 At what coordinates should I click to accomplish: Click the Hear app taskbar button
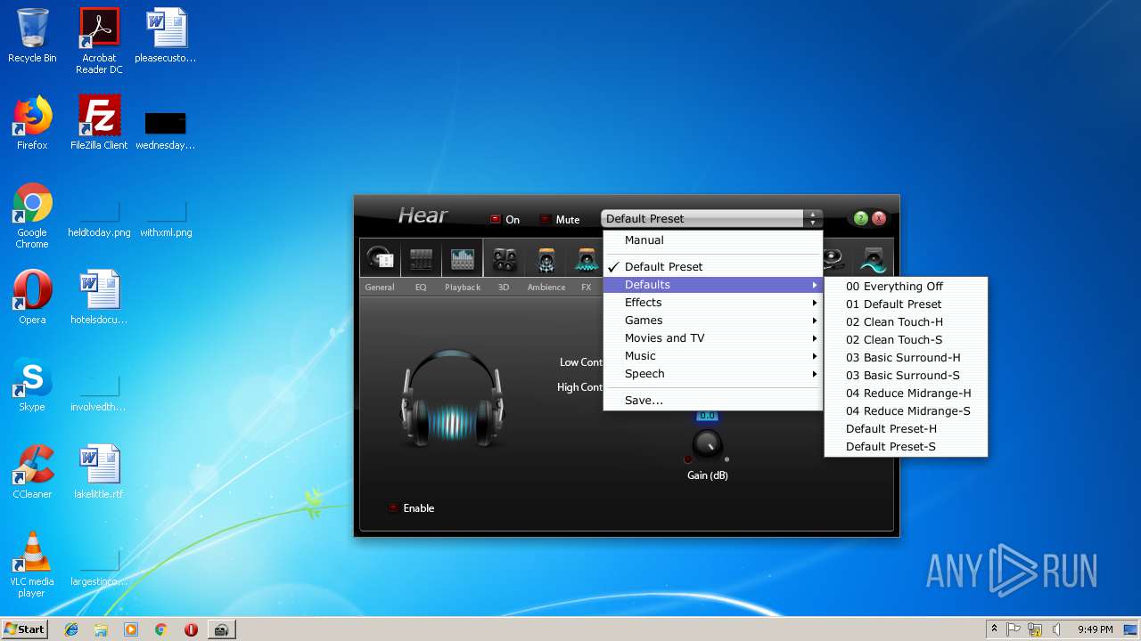tap(221, 629)
